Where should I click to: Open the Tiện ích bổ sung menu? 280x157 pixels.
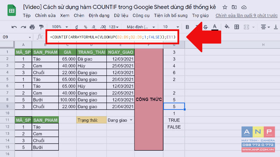171,16
